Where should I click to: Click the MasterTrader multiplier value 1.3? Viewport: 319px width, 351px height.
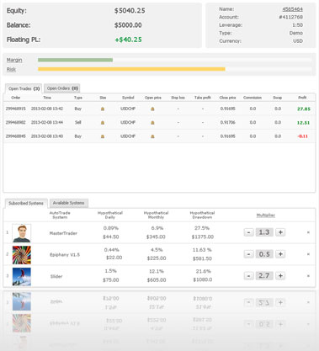pyautogui.click(x=264, y=232)
